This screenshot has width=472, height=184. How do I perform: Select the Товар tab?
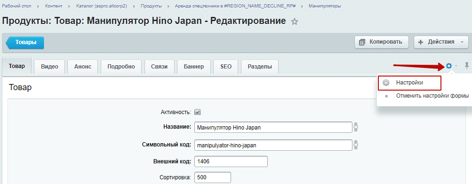click(16, 66)
